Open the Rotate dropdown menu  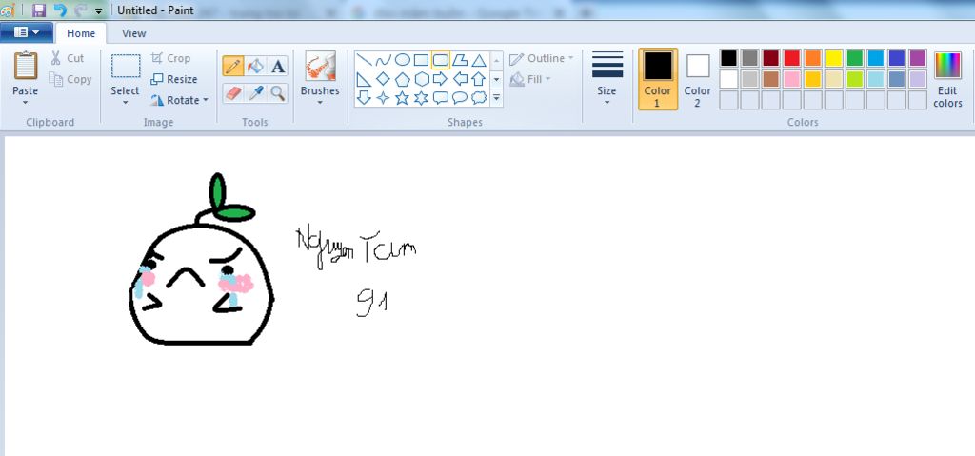click(179, 100)
